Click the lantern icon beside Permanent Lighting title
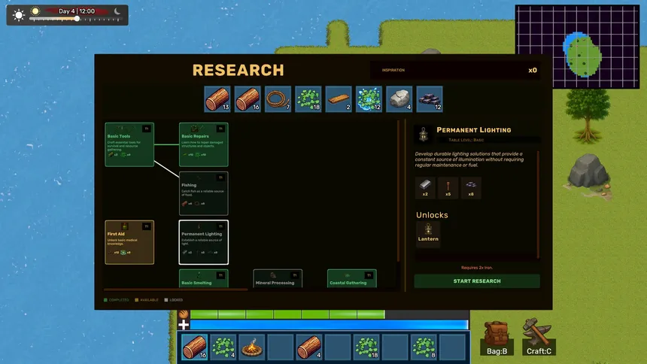 click(424, 135)
